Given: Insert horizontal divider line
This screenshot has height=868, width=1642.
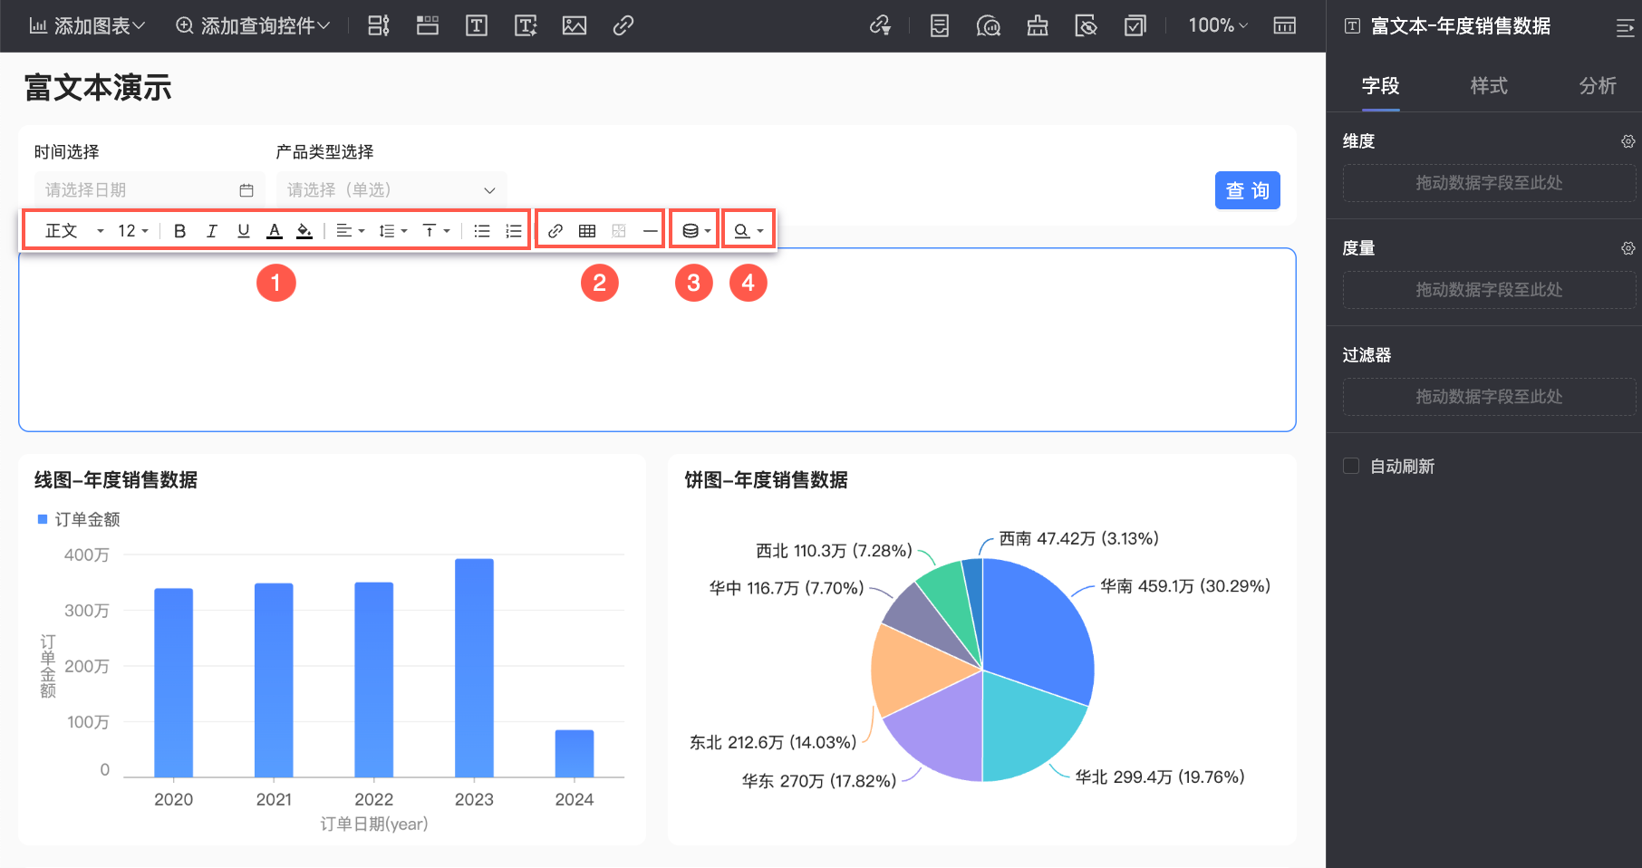Looking at the screenshot, I should 651,231.
